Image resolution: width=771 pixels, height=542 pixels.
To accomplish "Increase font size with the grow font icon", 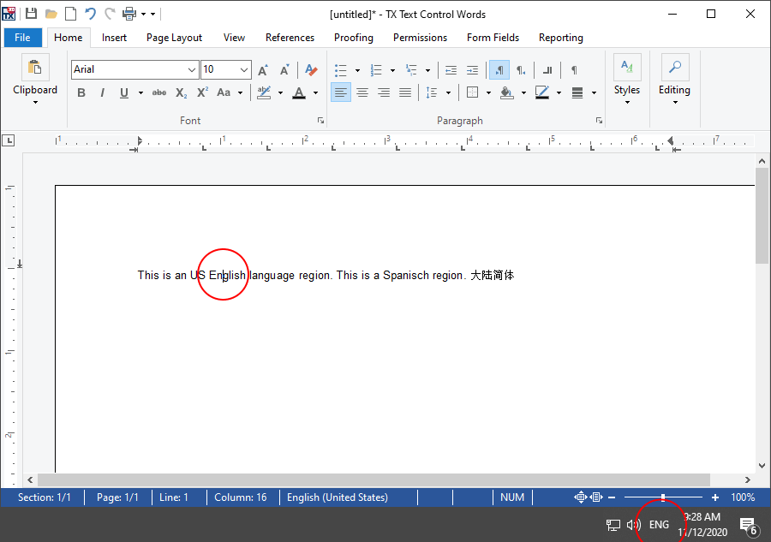I will 263,69.
